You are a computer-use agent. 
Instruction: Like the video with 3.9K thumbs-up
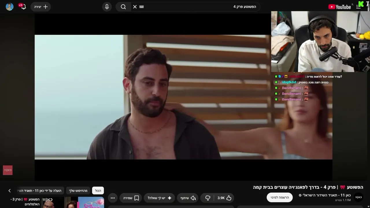pos(225,198)
